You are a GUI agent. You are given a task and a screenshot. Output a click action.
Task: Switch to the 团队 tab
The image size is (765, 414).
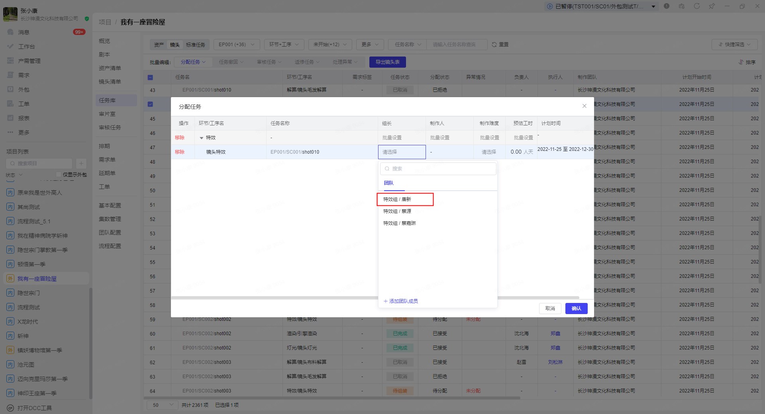[388, 183]
